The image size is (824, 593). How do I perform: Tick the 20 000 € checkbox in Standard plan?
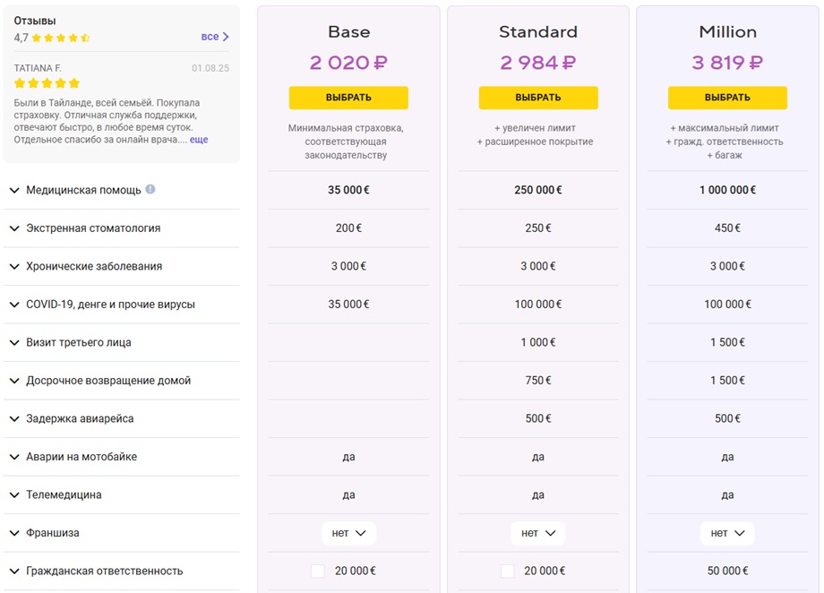(x=508, y=571)
